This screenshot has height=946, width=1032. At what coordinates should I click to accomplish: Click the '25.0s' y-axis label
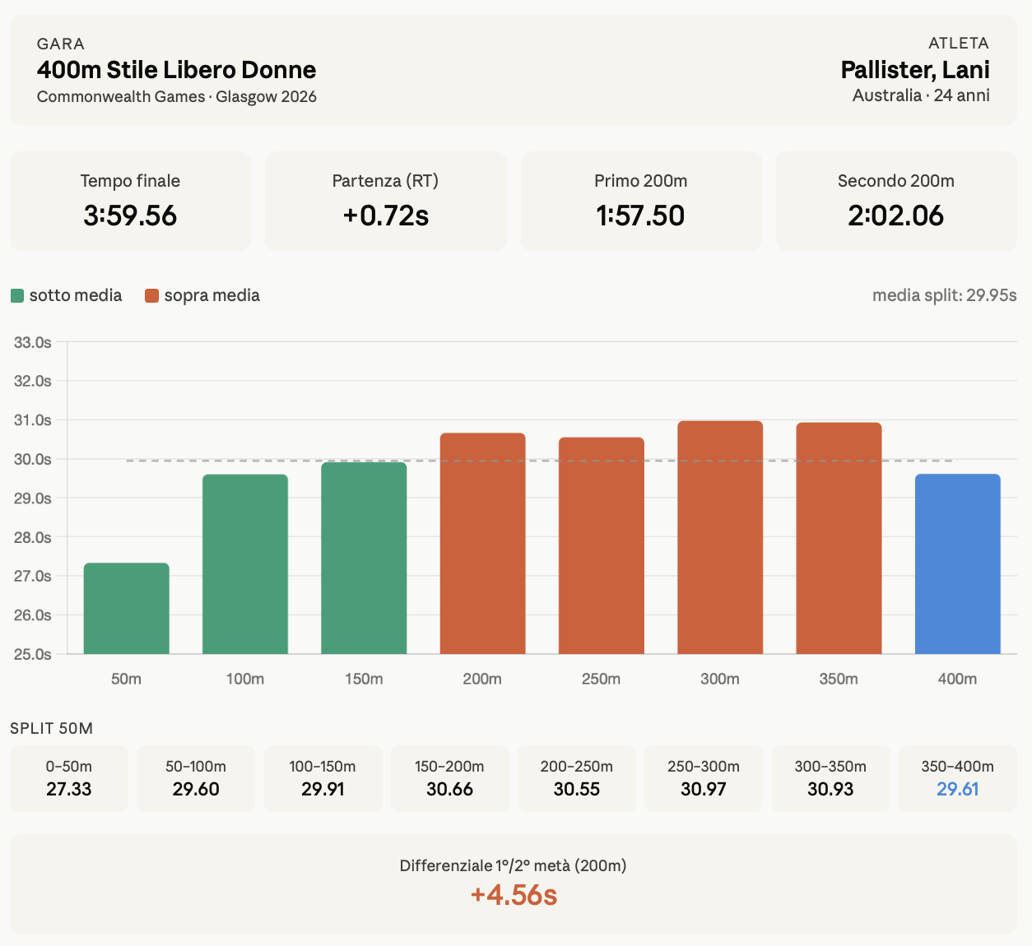[33, 655]
